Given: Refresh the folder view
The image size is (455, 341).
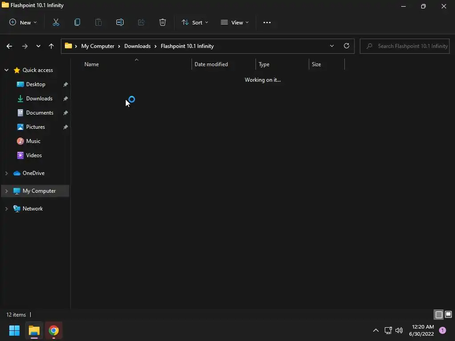Looking at the screenshot, I should point(347,46).
